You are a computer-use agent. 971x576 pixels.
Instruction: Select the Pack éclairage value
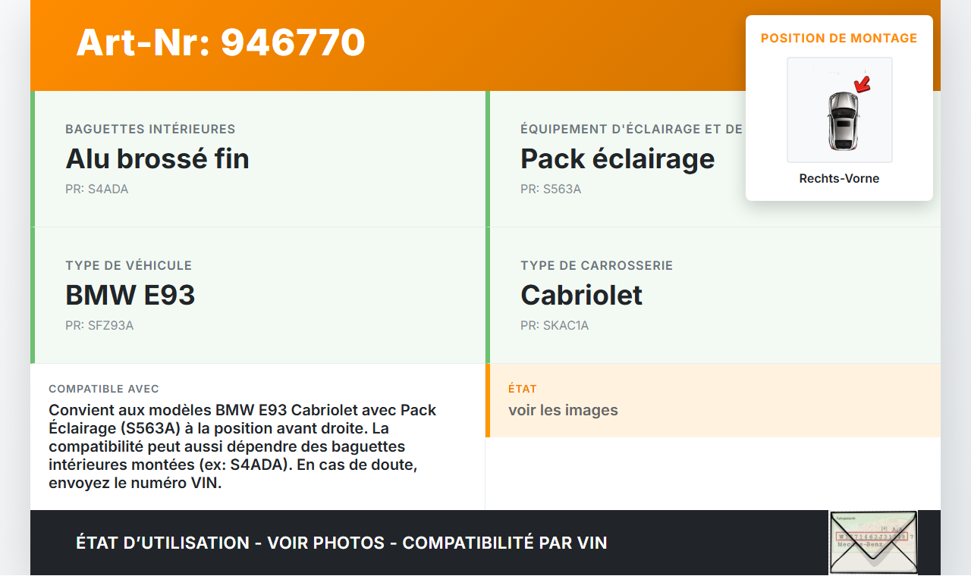[x=617, y=158]
